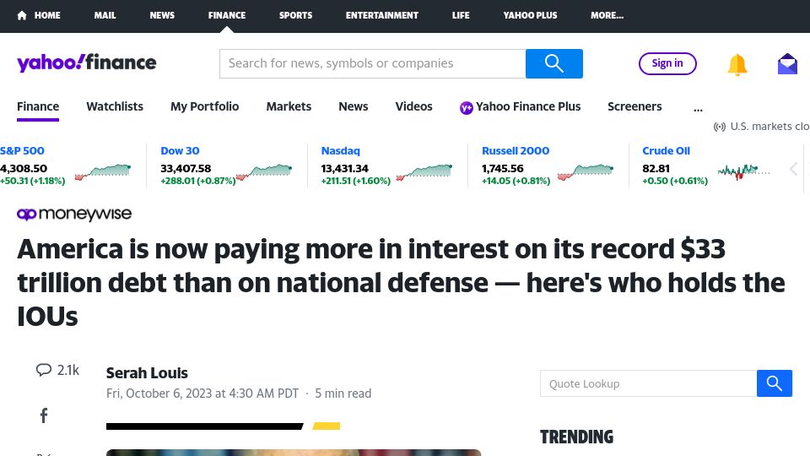Open NEWS in the top bar
The width and height of the screenshot is (810, 456).
pos(162,15)
